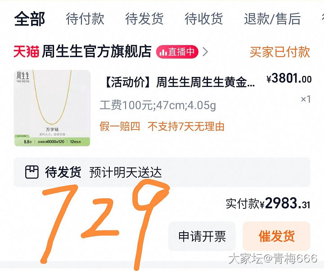The height and width of the screenshot is (271, 324).
Task: Click the 申请开票 button
Action: pos(202,236)
